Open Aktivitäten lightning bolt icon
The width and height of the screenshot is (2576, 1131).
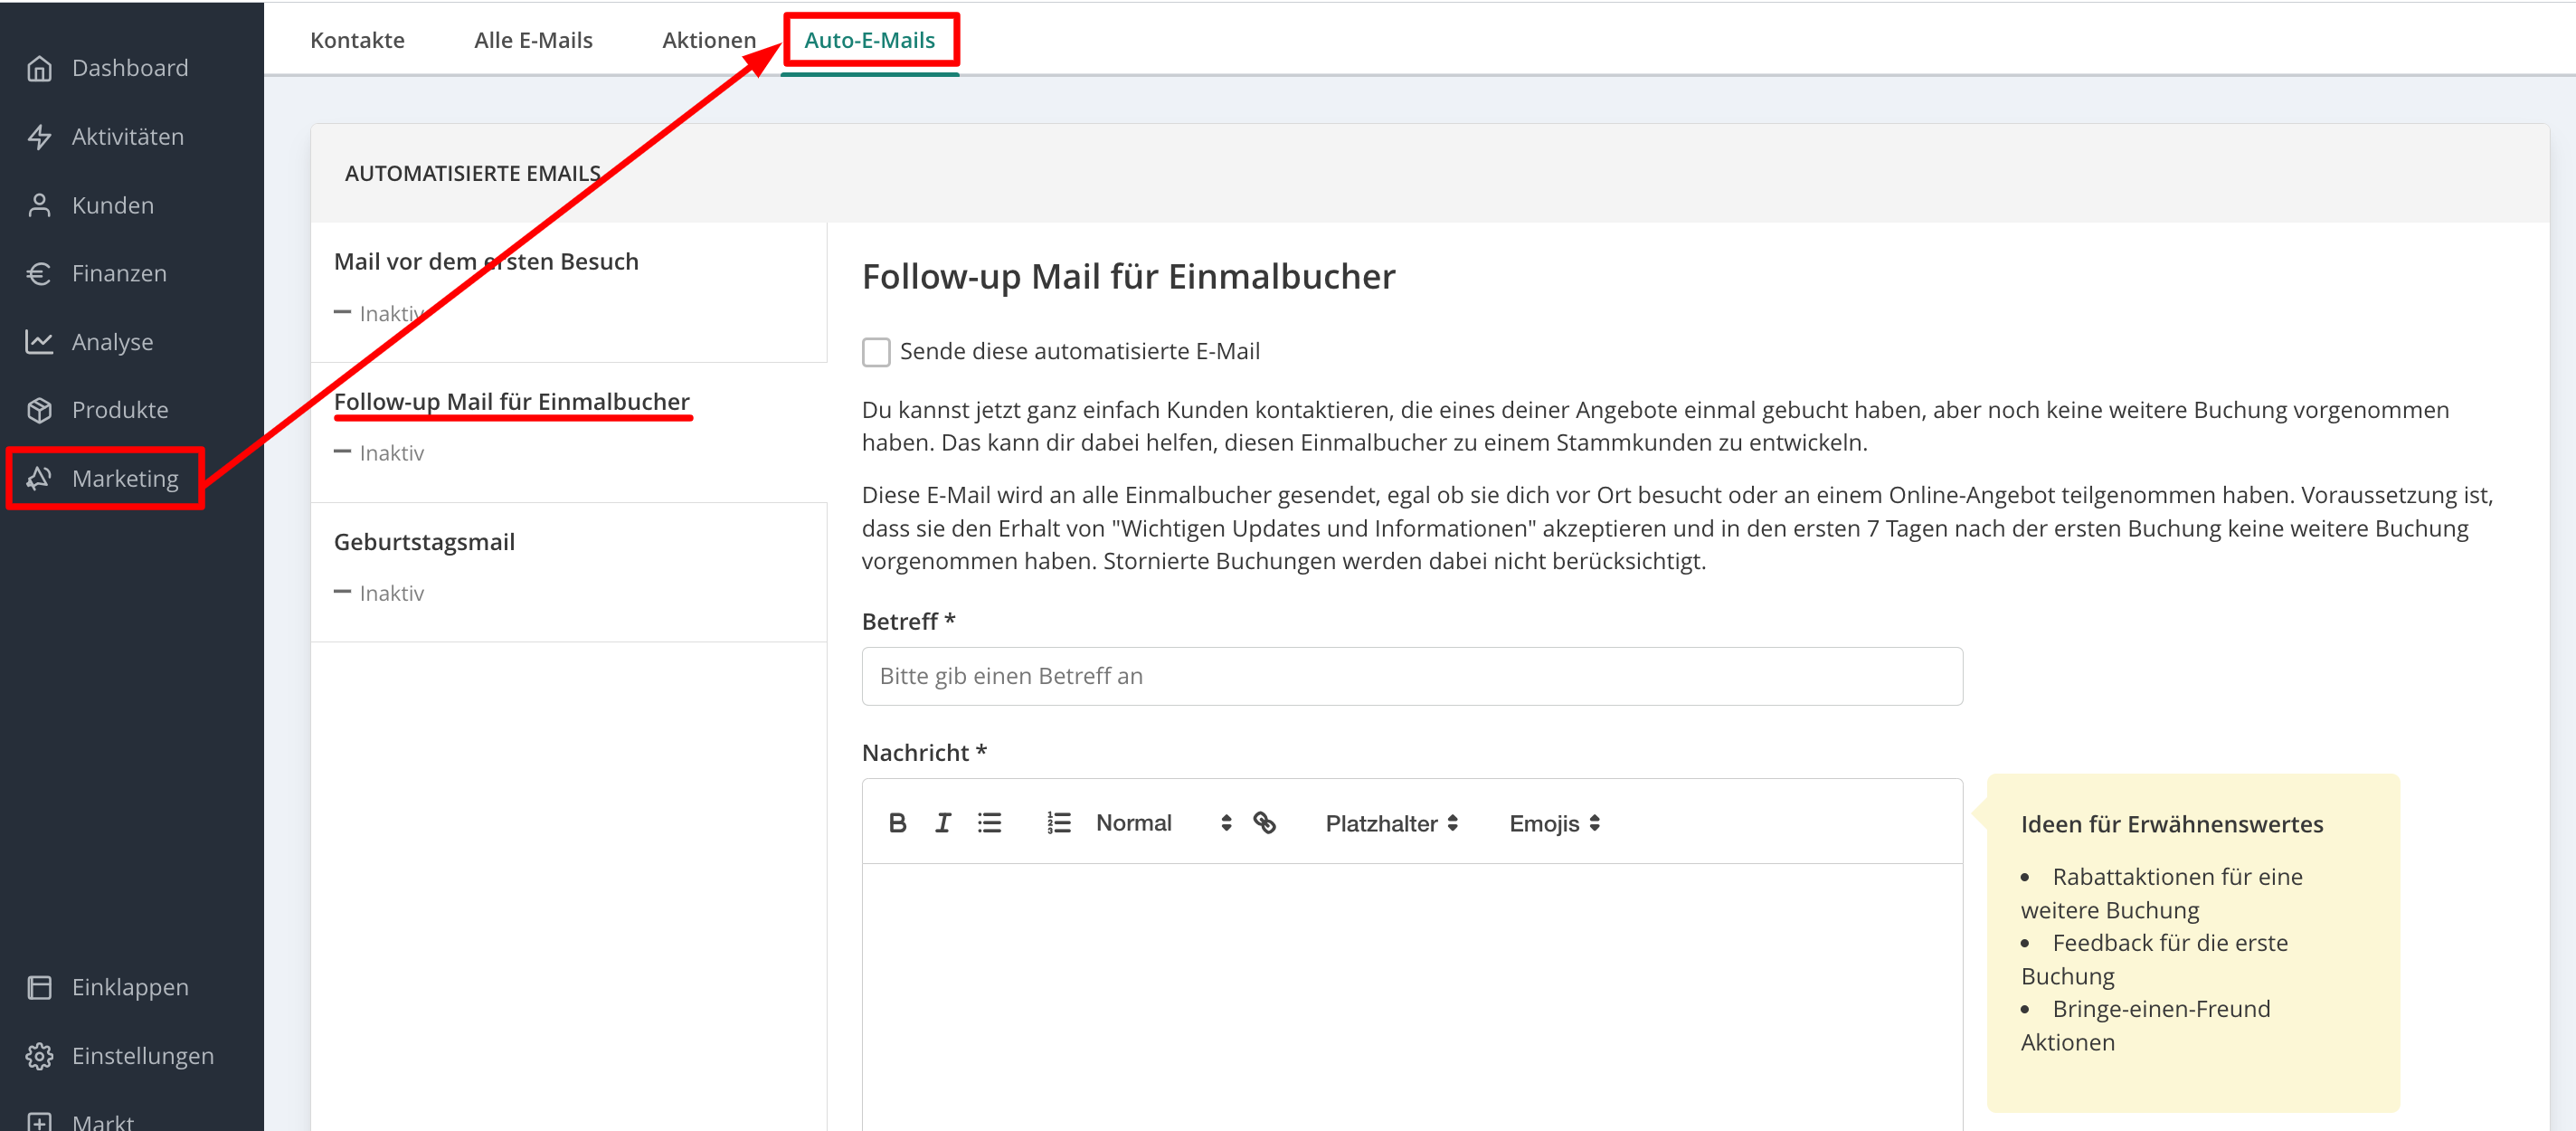(x=40, y=137)
